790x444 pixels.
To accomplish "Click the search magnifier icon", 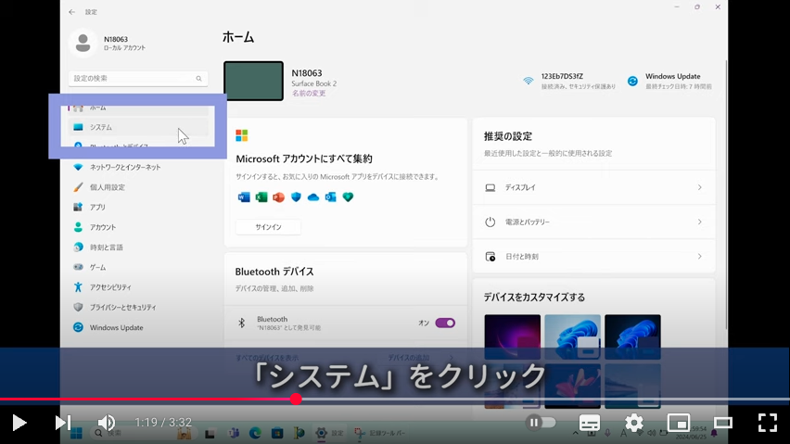I will (x=199, y=79).
